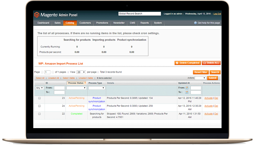Click 'Apr 11, 2016 1:31:50 AM' cell
The height and width of the screenshot is (145, 254).
[190, 115]
